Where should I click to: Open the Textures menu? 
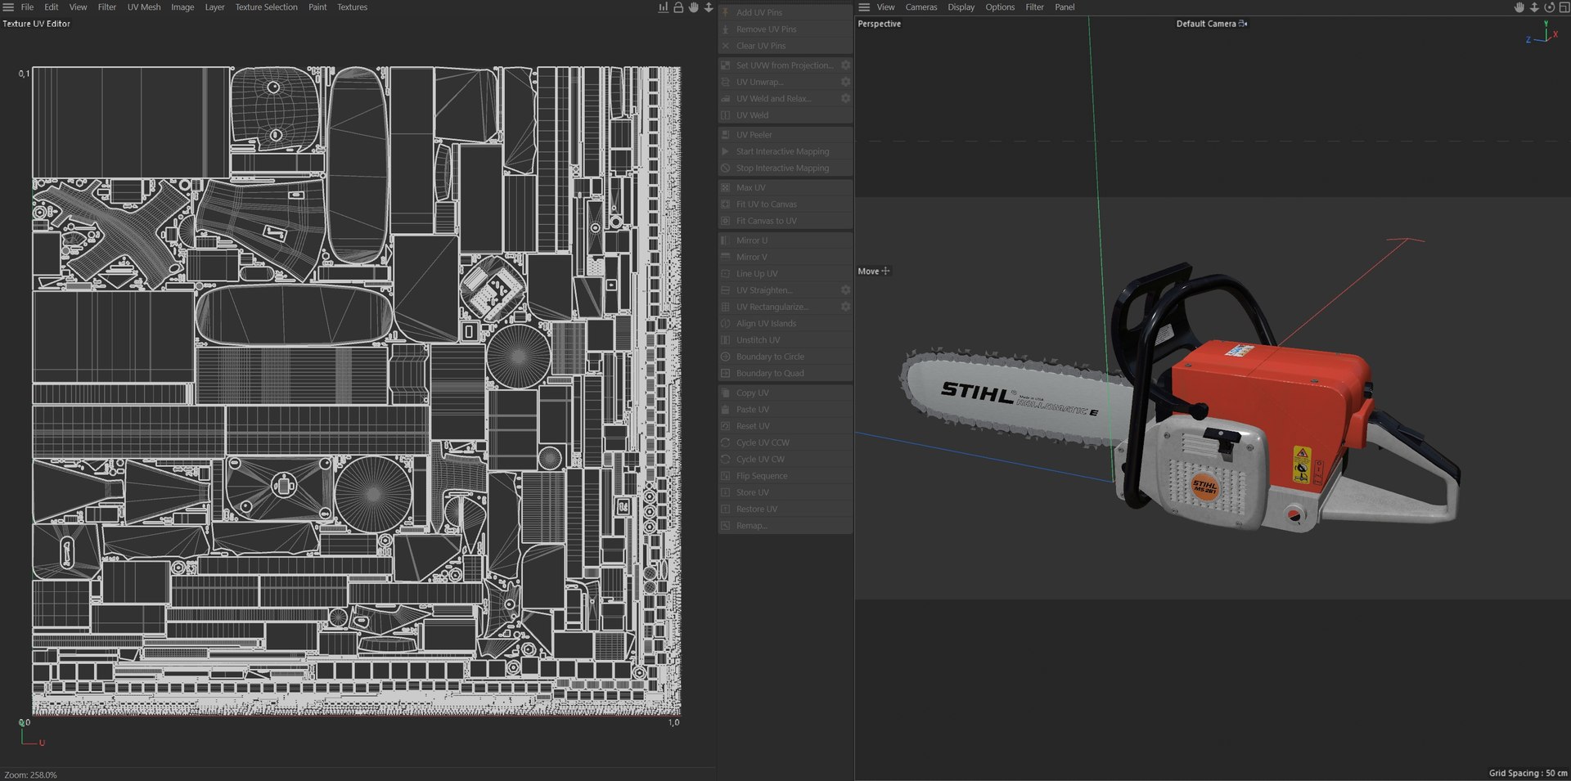tap(353, 7)
